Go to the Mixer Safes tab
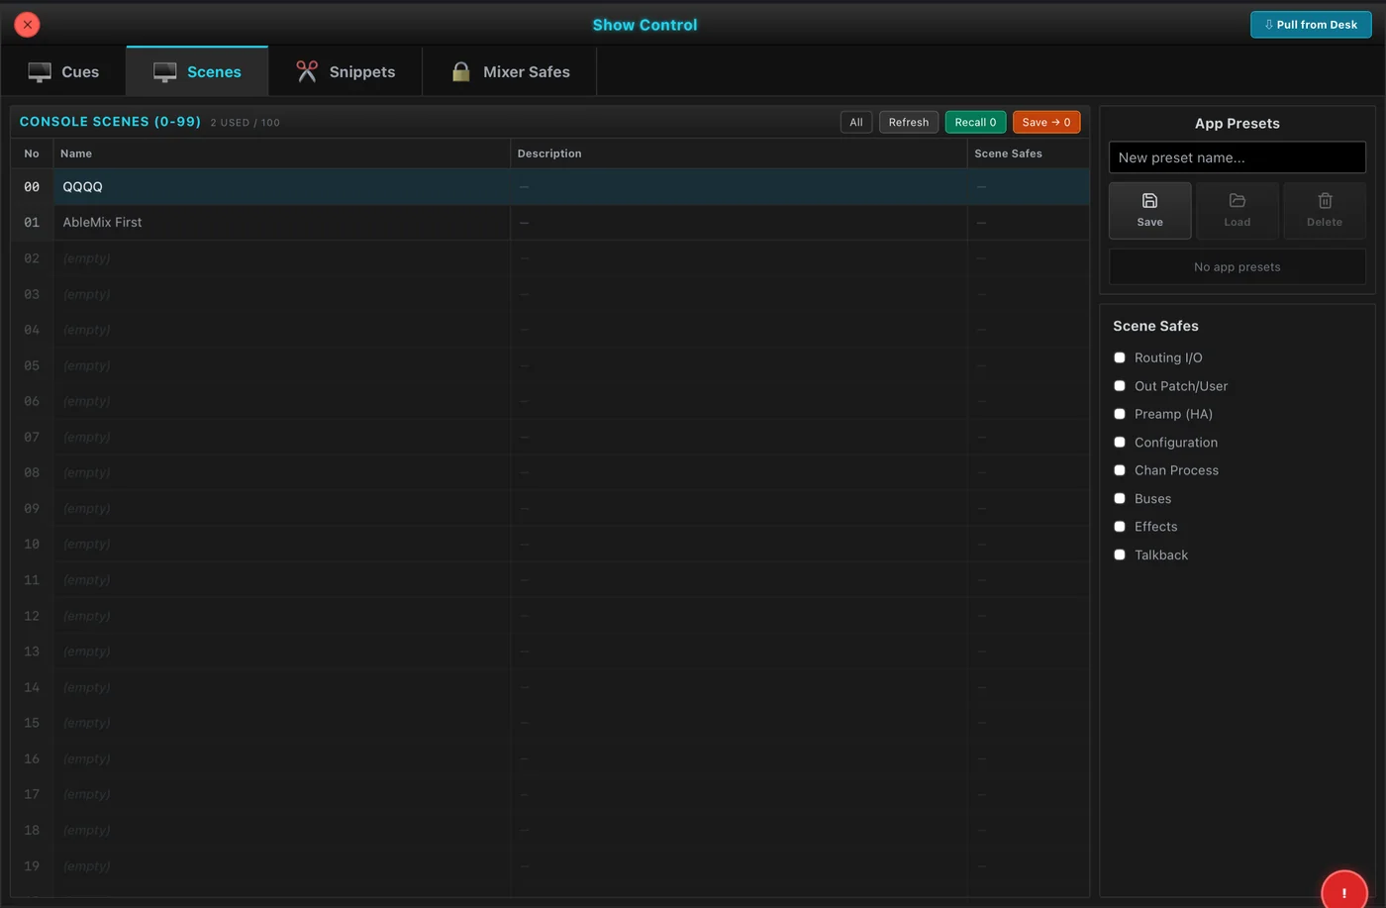Screen dimensions: 1386x908 (510, 71)
